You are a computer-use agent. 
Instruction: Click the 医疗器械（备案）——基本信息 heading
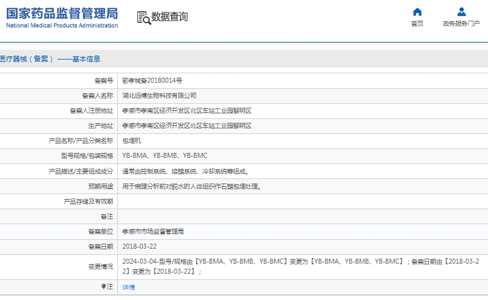click(50, 59)
